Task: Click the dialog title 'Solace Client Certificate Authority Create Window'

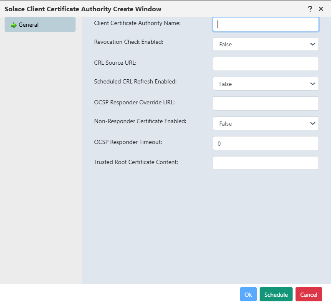Action: point(83,9)
